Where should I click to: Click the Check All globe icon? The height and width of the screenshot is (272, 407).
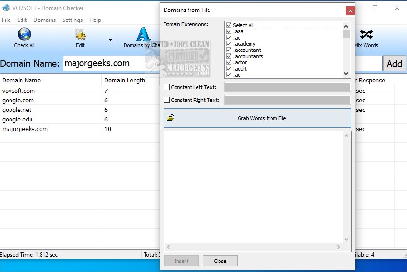(24, 34)
